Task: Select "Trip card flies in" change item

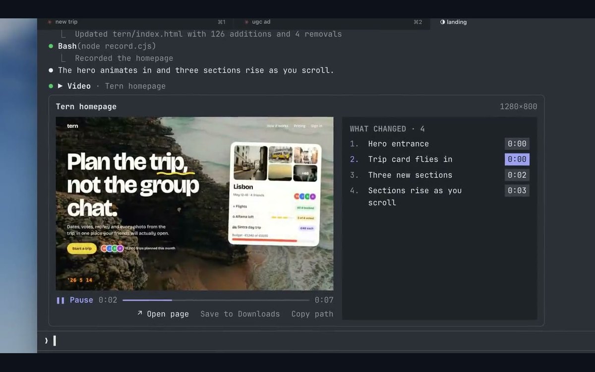Action: pos(410,159)
